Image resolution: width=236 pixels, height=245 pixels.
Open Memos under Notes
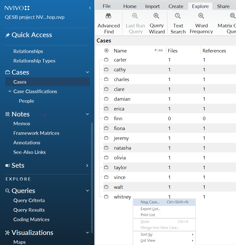coord(22,124)
